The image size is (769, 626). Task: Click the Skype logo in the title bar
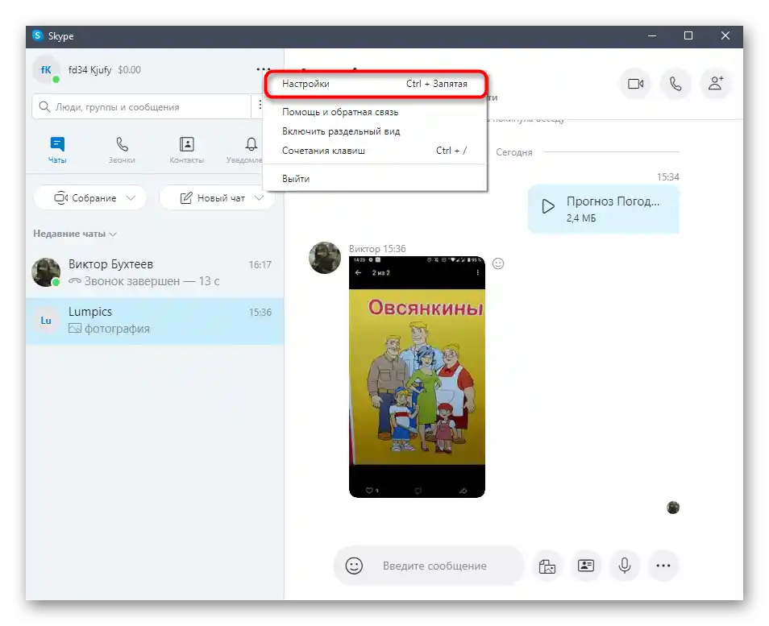tap(38, 35)
